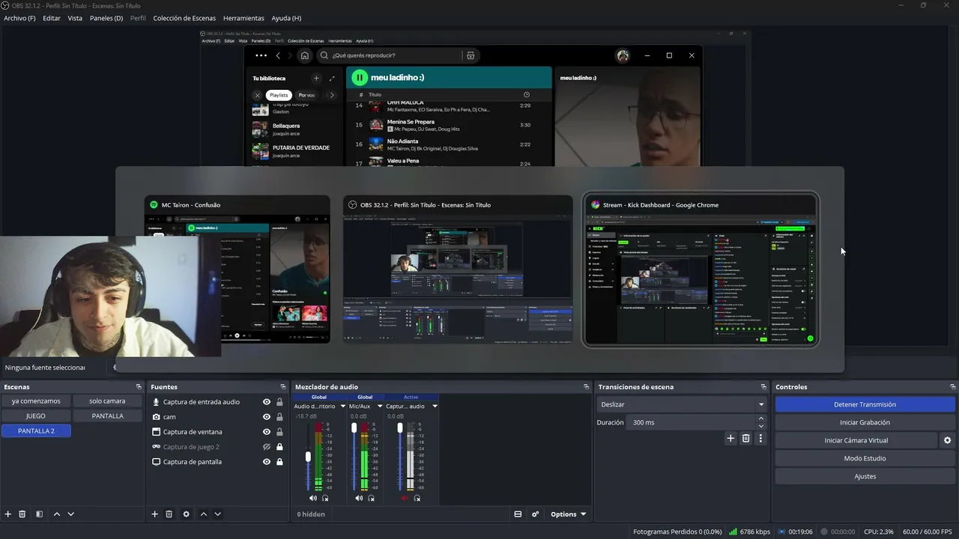Mute the Mic/Aux channel speaker icon

359,498
